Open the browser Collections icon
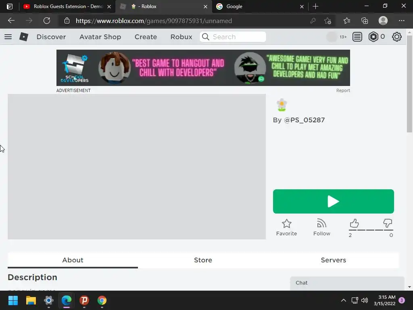The height and width of the screenshot is (310, 413). 365,21
